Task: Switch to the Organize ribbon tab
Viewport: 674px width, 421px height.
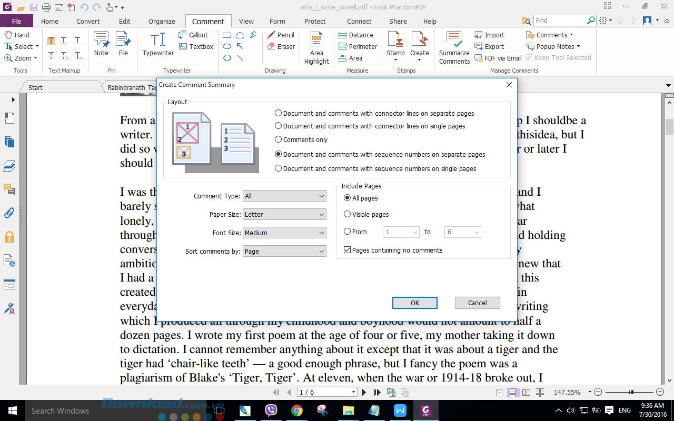Action: pyautogui.click(x=162, y=21)
